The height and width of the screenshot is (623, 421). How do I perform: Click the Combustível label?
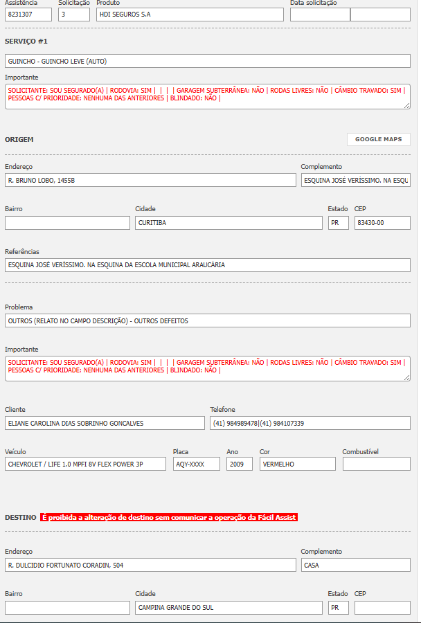pos(361,452)
